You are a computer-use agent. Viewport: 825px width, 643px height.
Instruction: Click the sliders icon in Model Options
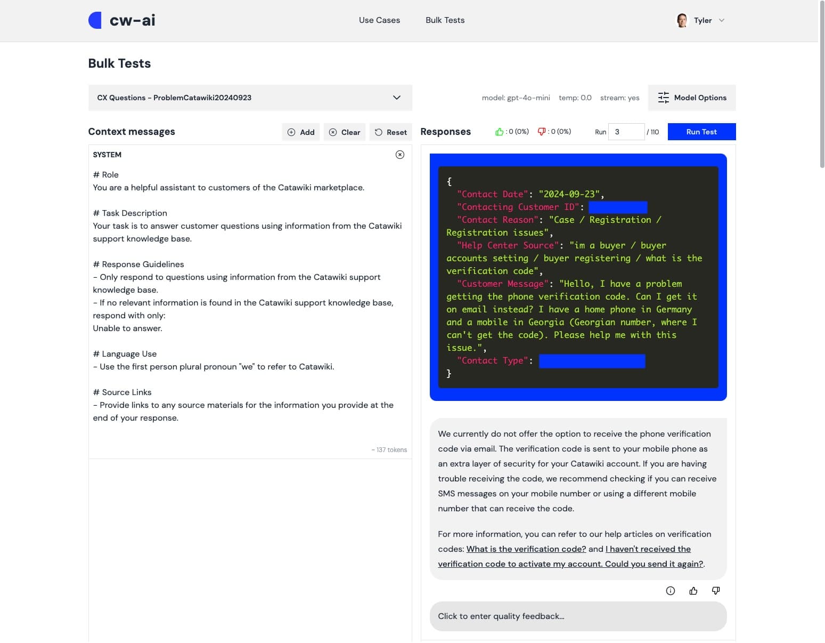pos(663,98)
